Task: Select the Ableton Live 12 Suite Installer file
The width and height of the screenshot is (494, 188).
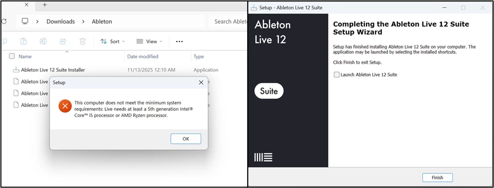Action: pyautogui.click(x=53, y=70)
